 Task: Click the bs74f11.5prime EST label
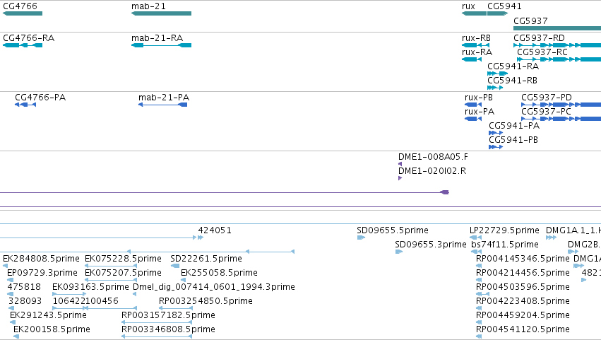click(505, 245)
